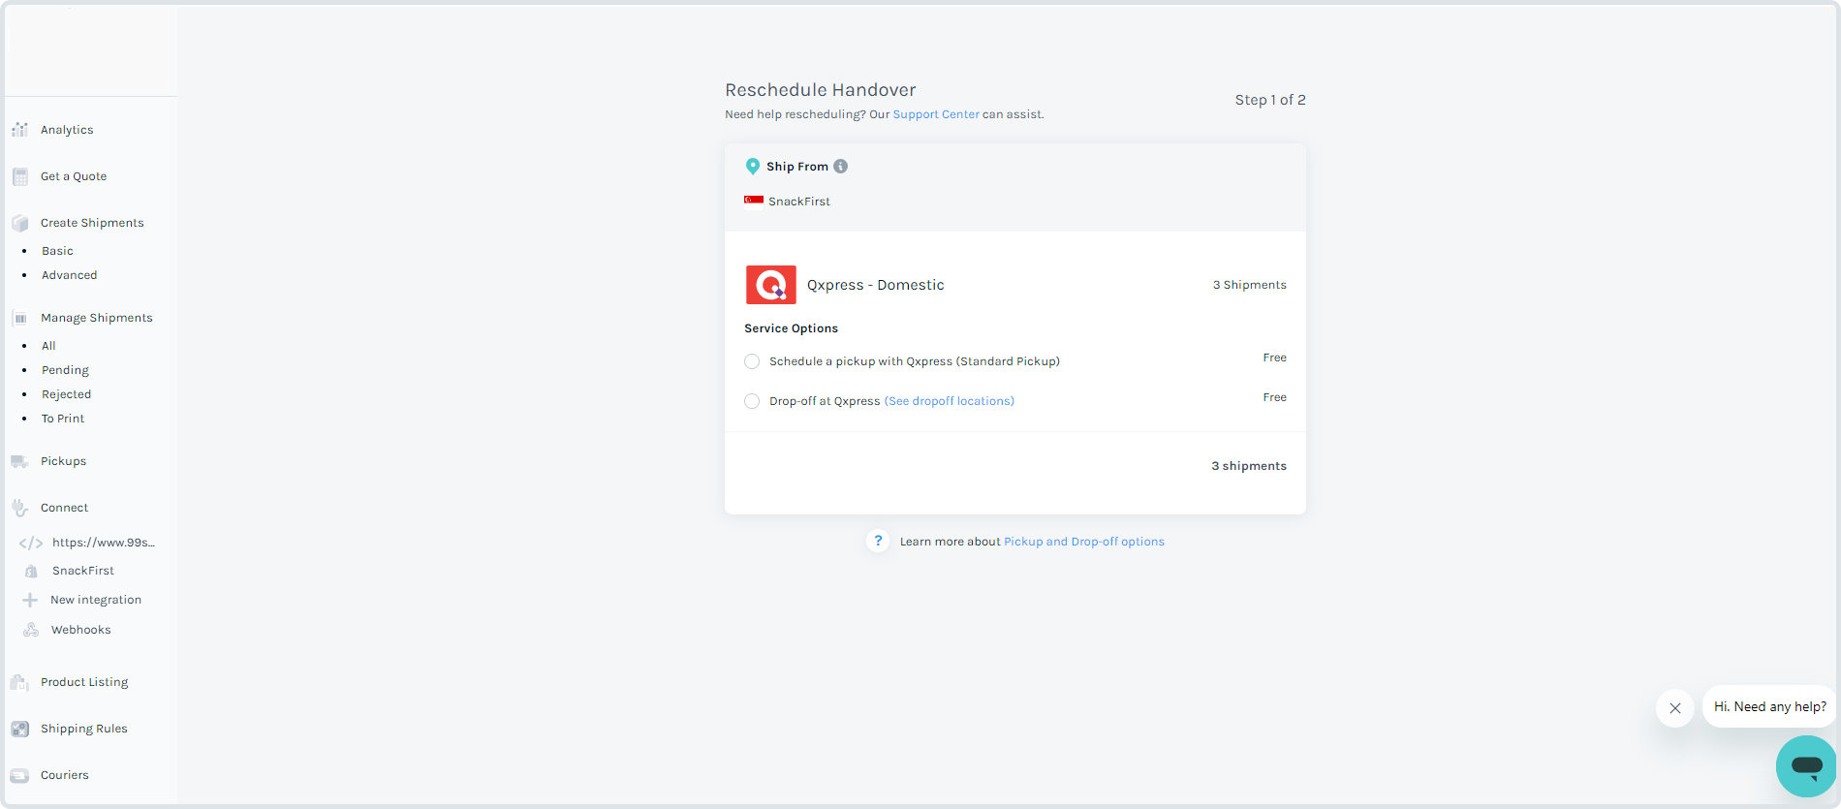This screenshot has width=1841, height=809.
Task: Open the chat support bubble icon
Action: [x=1806, y=765]
